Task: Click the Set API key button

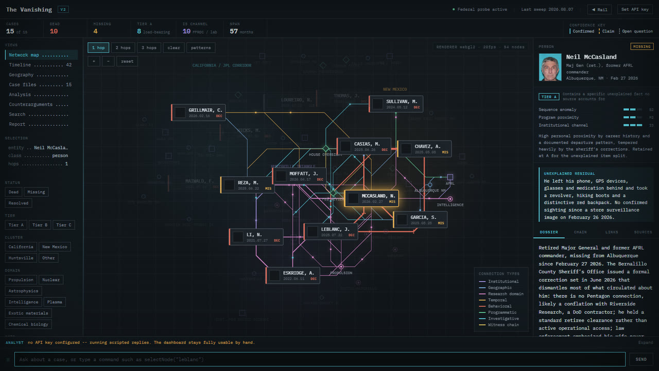Action: coord(635,9)
